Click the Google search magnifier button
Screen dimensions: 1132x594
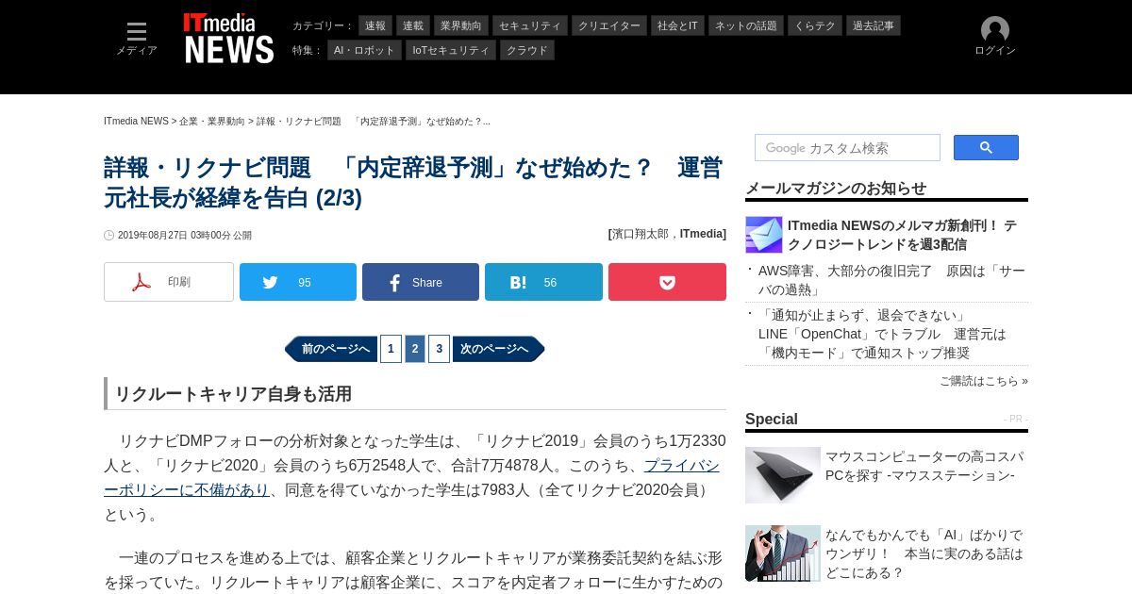pyautogui.click(x=986, y=147)
